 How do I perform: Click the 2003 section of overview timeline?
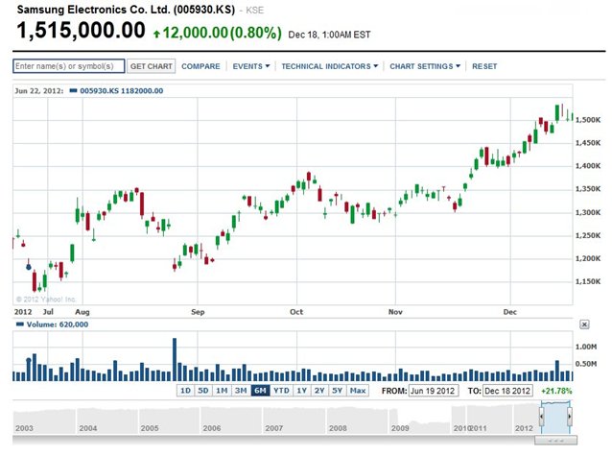click(44, 420)
